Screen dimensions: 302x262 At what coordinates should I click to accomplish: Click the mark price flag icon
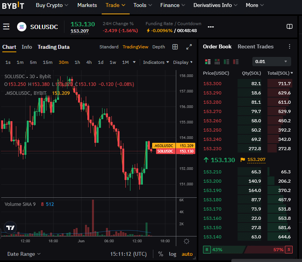tap(243, 159)
